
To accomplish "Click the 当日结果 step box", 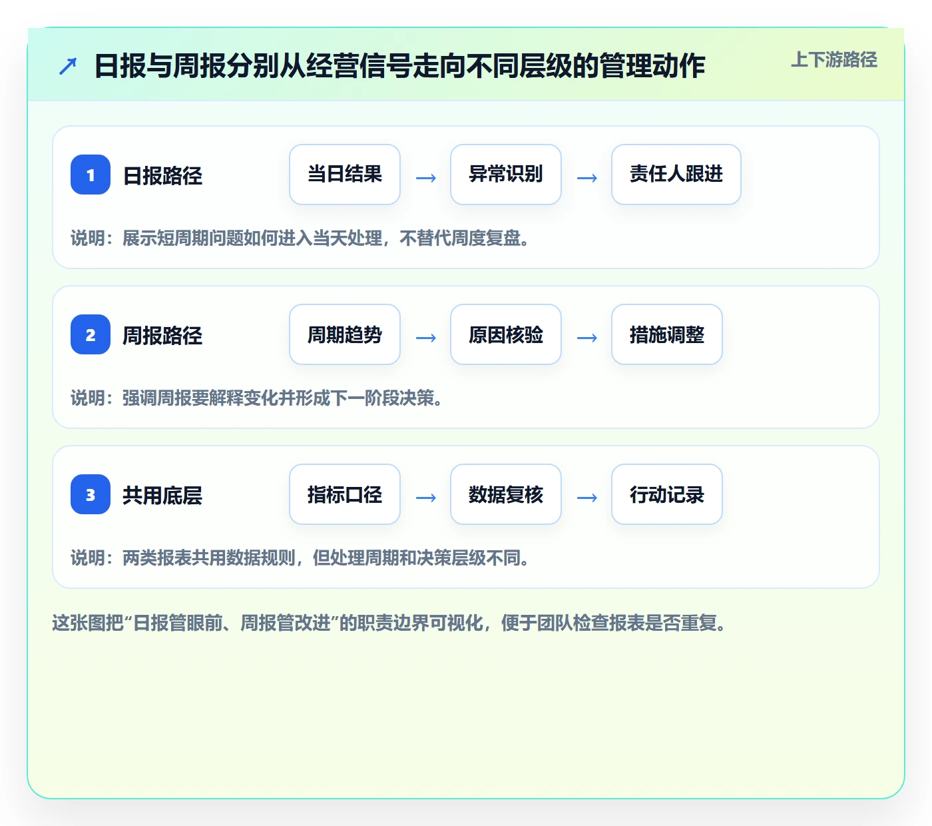I will pos(345,175).
